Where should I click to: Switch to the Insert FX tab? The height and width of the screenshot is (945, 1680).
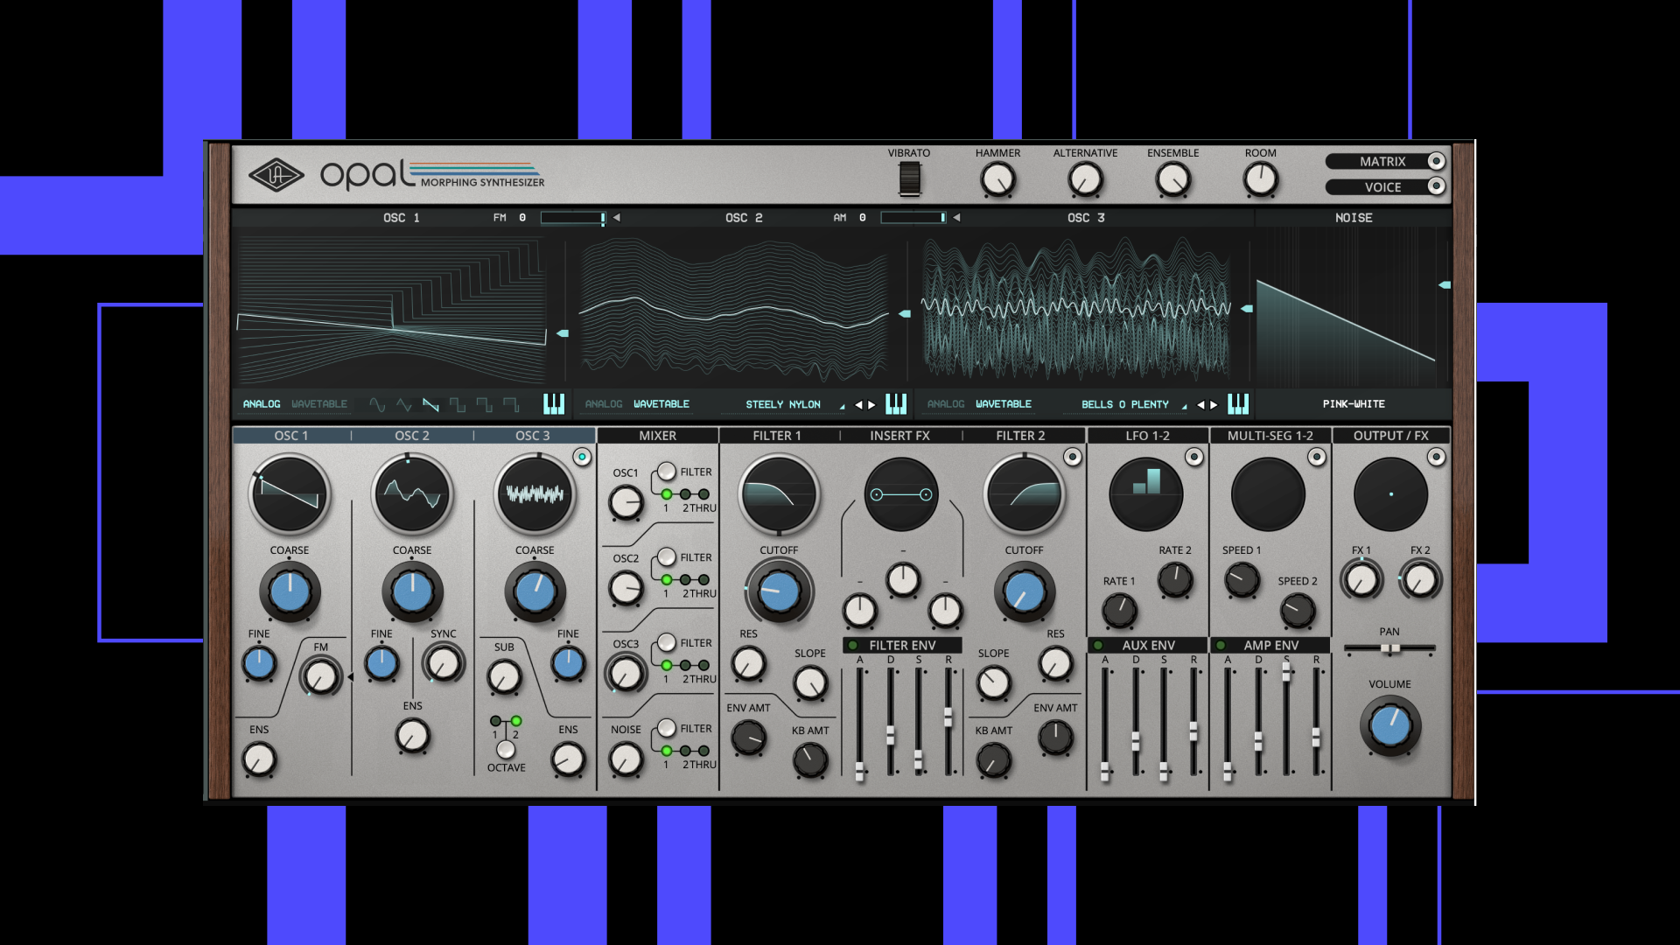tap(899, 436)
